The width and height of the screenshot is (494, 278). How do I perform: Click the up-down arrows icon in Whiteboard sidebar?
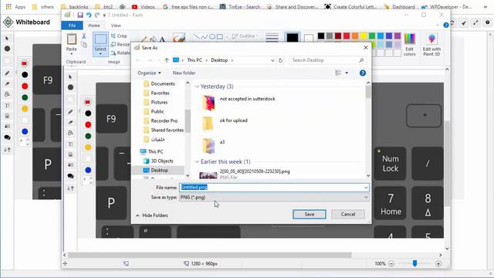[7, 149]
